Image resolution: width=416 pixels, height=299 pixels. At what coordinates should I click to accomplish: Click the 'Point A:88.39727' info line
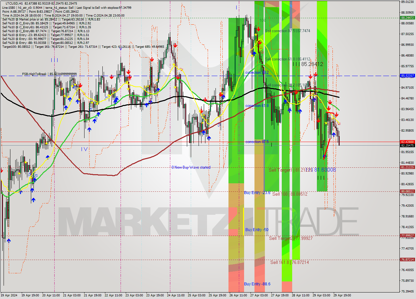point(40,11)
